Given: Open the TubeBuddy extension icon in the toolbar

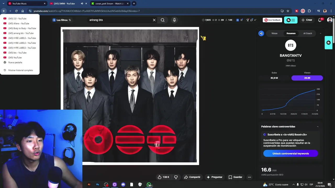Looking at the screenshot, I should tap(297, 11).
